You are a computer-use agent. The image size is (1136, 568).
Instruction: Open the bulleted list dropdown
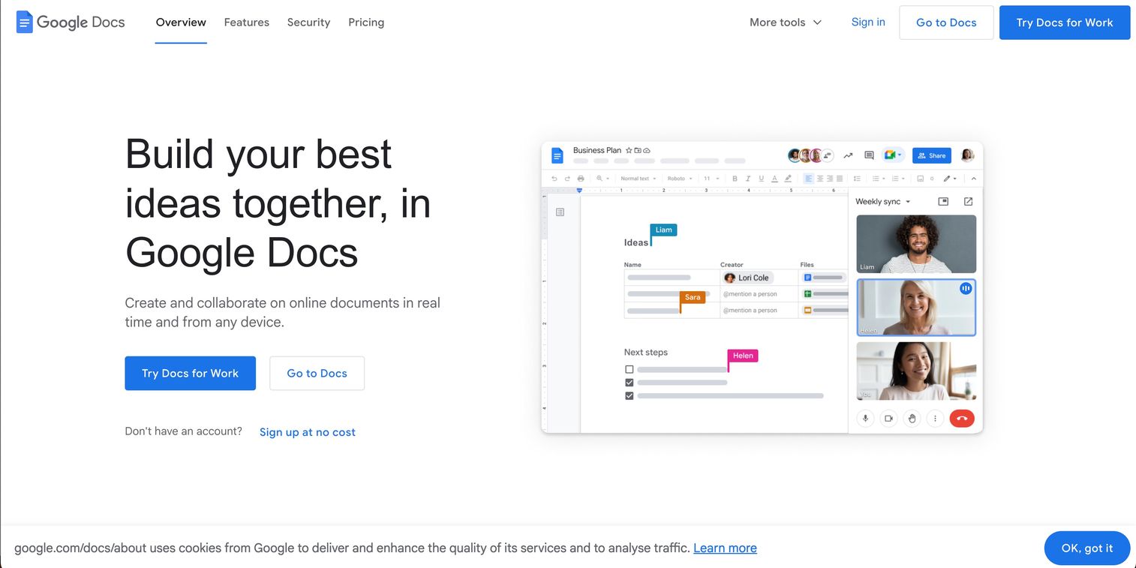[878, 179]
